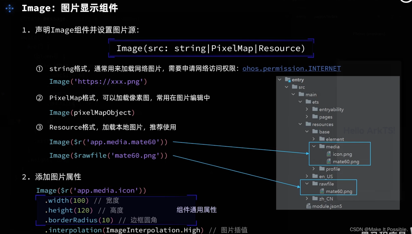
Task: Select the base tree row label
Action: point(324,132)
